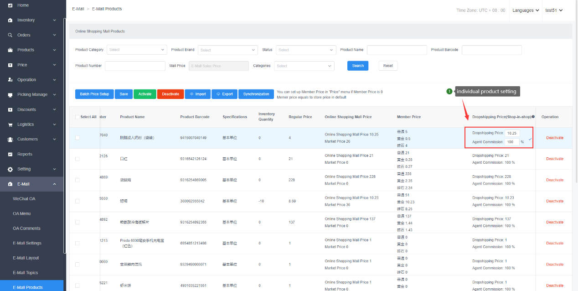Click the Dropshipping Price info icon
578x291 pixels.
(x=533, y=117)
